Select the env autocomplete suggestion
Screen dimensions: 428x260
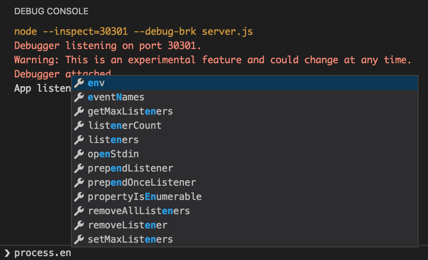pyautogui.click(x=96, y=83)
